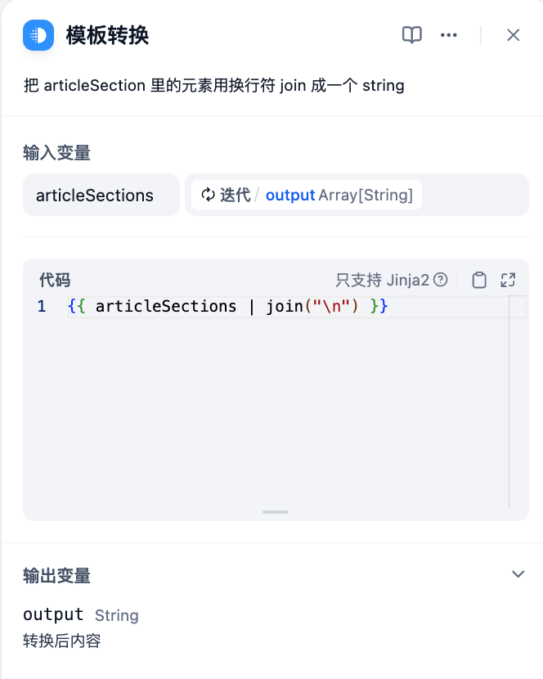Click the 迭代 loop icon in variable selector

[x=208, y=195]
